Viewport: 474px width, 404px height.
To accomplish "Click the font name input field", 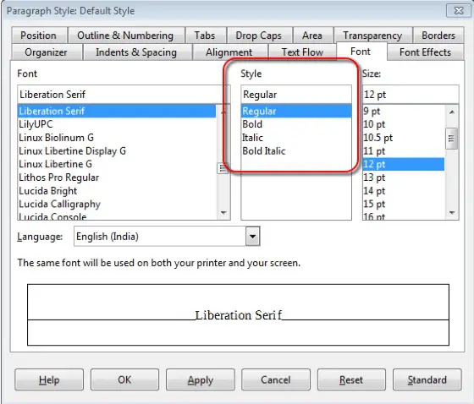I will [124, 94].
